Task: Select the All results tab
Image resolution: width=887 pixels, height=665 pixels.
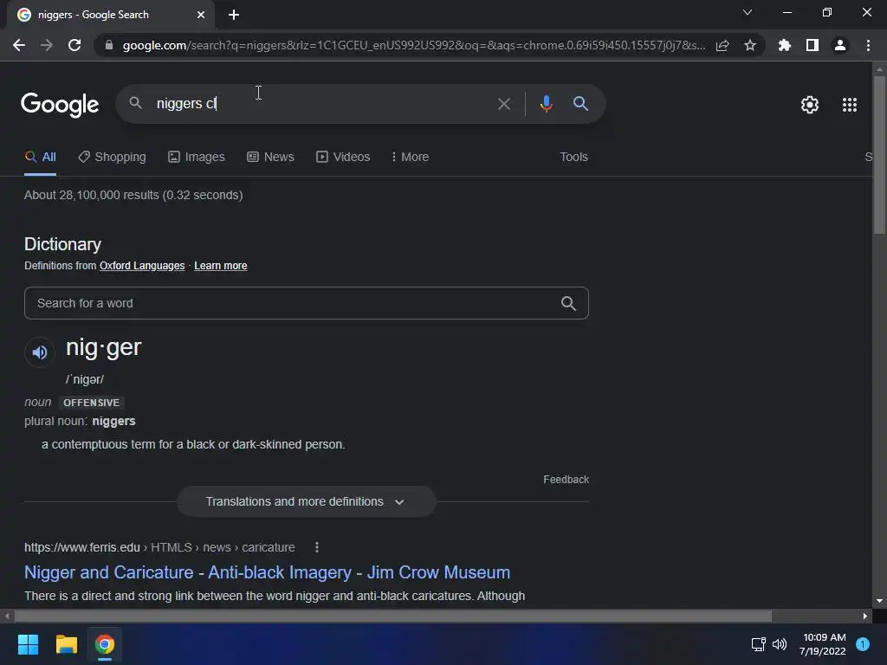Action: pos(40,158)
